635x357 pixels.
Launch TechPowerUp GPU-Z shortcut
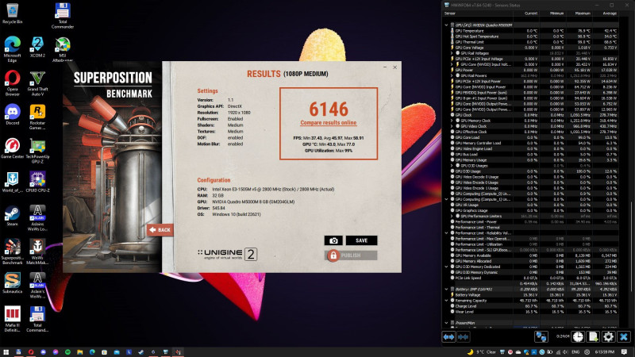(x=37, y=150)
